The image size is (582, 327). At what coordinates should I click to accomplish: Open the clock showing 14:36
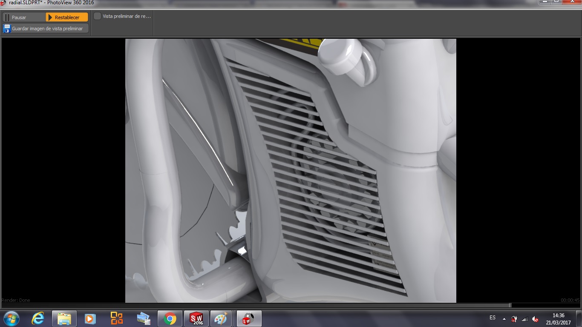tap(559, 319)
